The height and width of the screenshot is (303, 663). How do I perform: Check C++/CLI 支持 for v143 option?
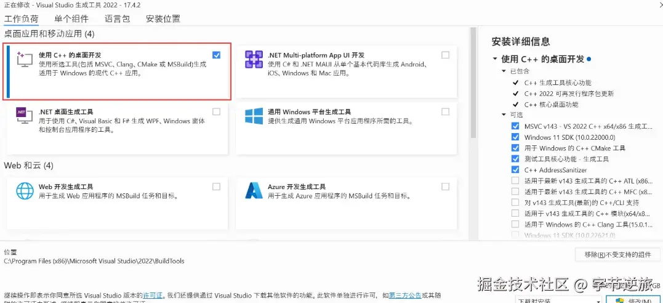click(x=515, y=202)
